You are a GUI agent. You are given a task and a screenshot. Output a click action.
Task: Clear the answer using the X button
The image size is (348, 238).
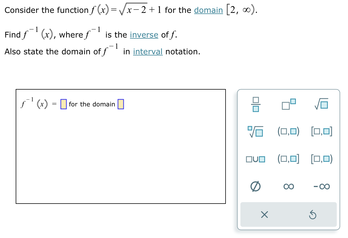(x=265, y=215)
